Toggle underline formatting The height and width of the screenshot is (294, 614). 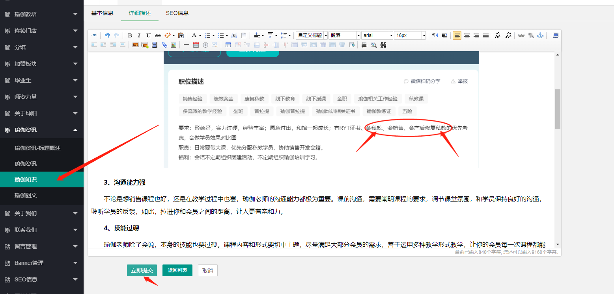tap(148, 35)
